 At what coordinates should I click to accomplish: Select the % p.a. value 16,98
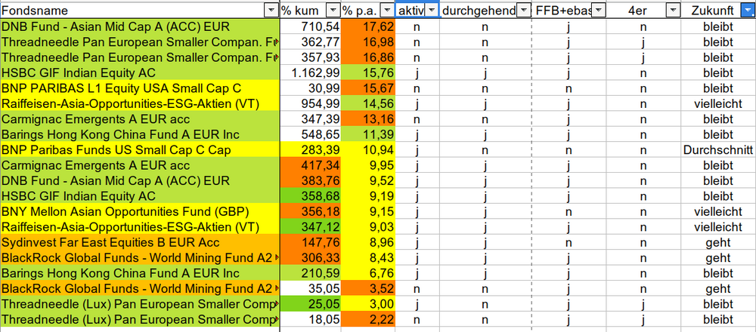(368, 42)
